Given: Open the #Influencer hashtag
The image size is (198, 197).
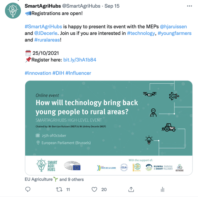Looking at the screenshot, I should coord(78,73).
